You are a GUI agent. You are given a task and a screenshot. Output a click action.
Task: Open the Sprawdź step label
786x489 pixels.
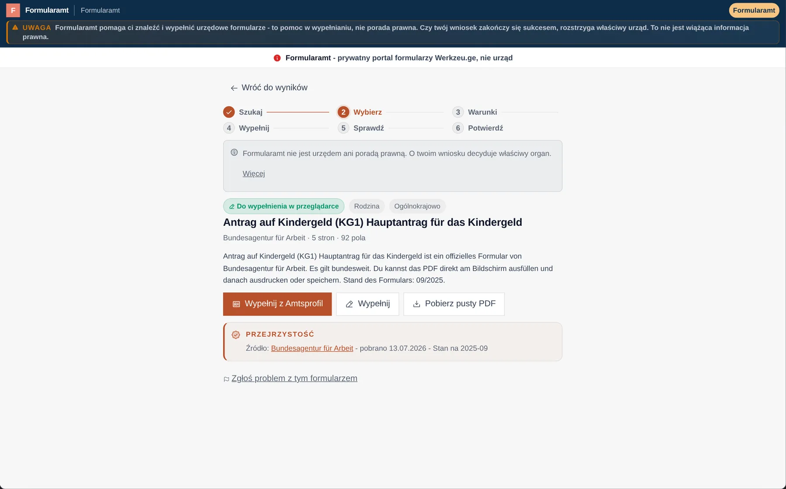pyautogui.click(x=369, y=128)
